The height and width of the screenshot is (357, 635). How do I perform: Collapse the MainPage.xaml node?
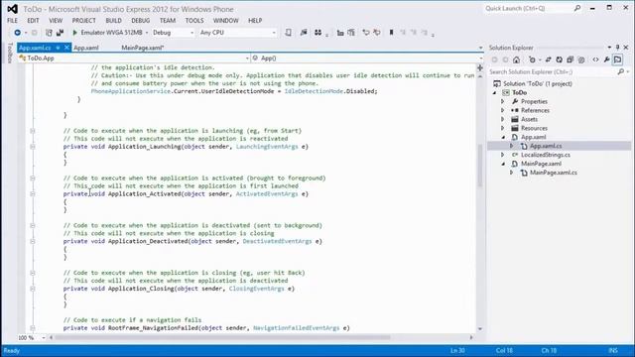[x=503, y=164]
